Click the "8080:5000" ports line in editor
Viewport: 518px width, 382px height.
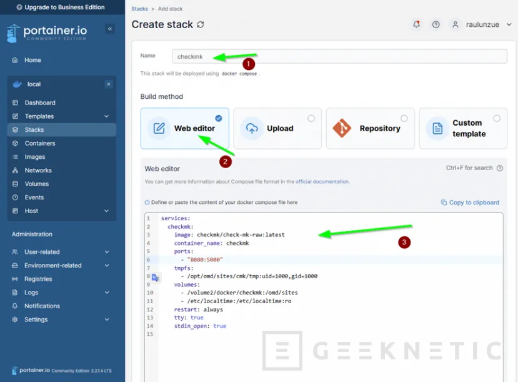pos(202,259)
